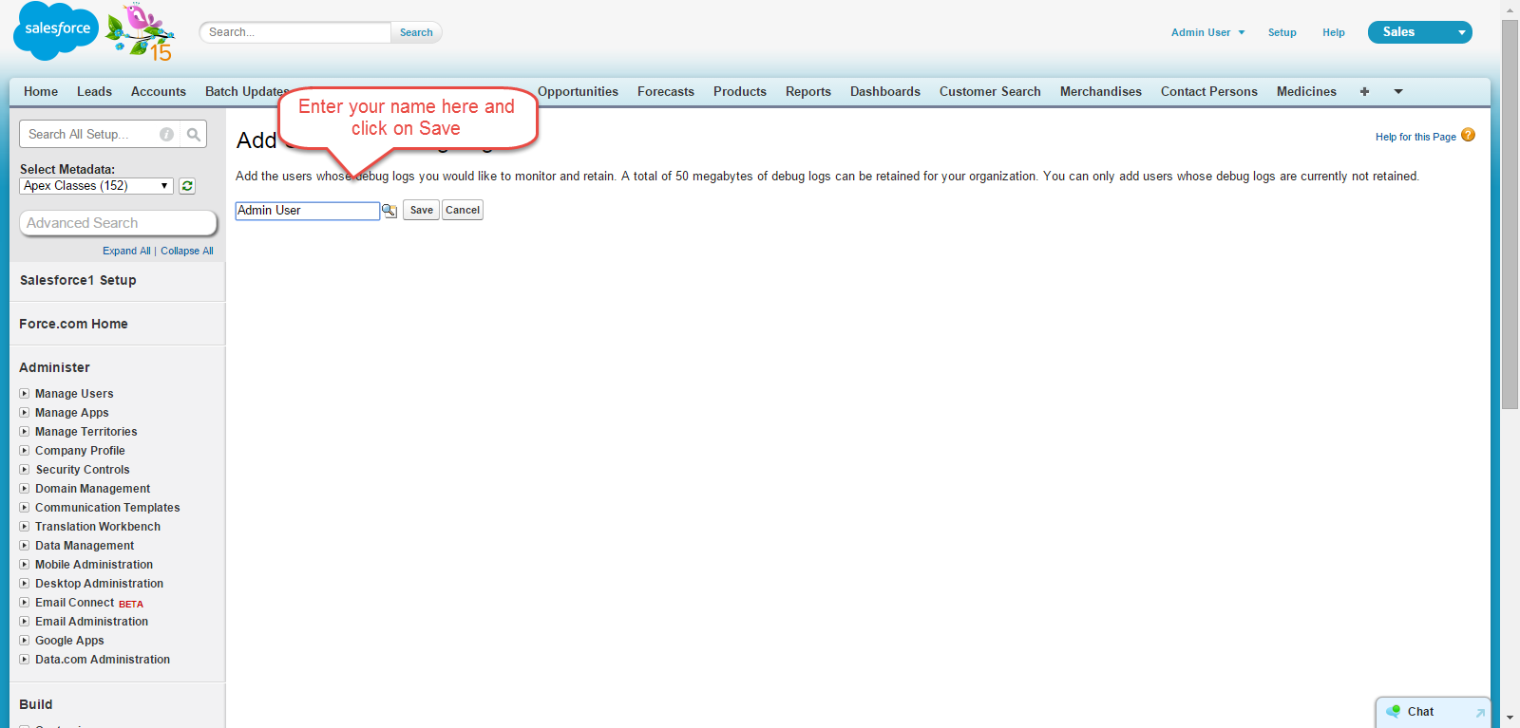The image size is (1520, 728).
Task: Click the user lookup magnifier icon
Action: 389,211
